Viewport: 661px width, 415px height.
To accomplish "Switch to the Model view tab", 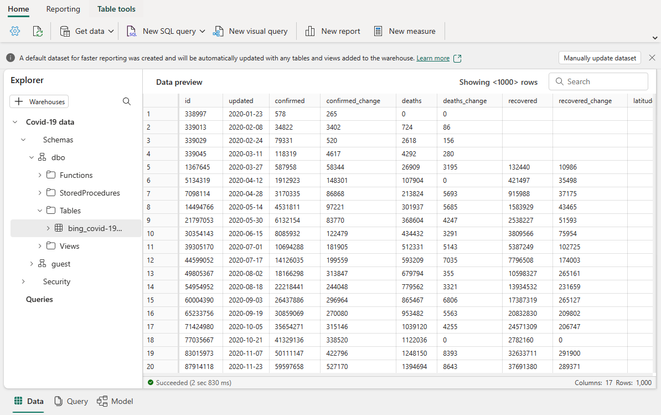I will click(115, 401).
